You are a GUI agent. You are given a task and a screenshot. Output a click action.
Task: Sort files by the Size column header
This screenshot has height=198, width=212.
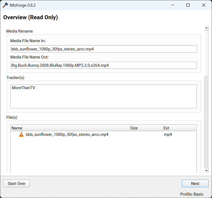(146, 128)
